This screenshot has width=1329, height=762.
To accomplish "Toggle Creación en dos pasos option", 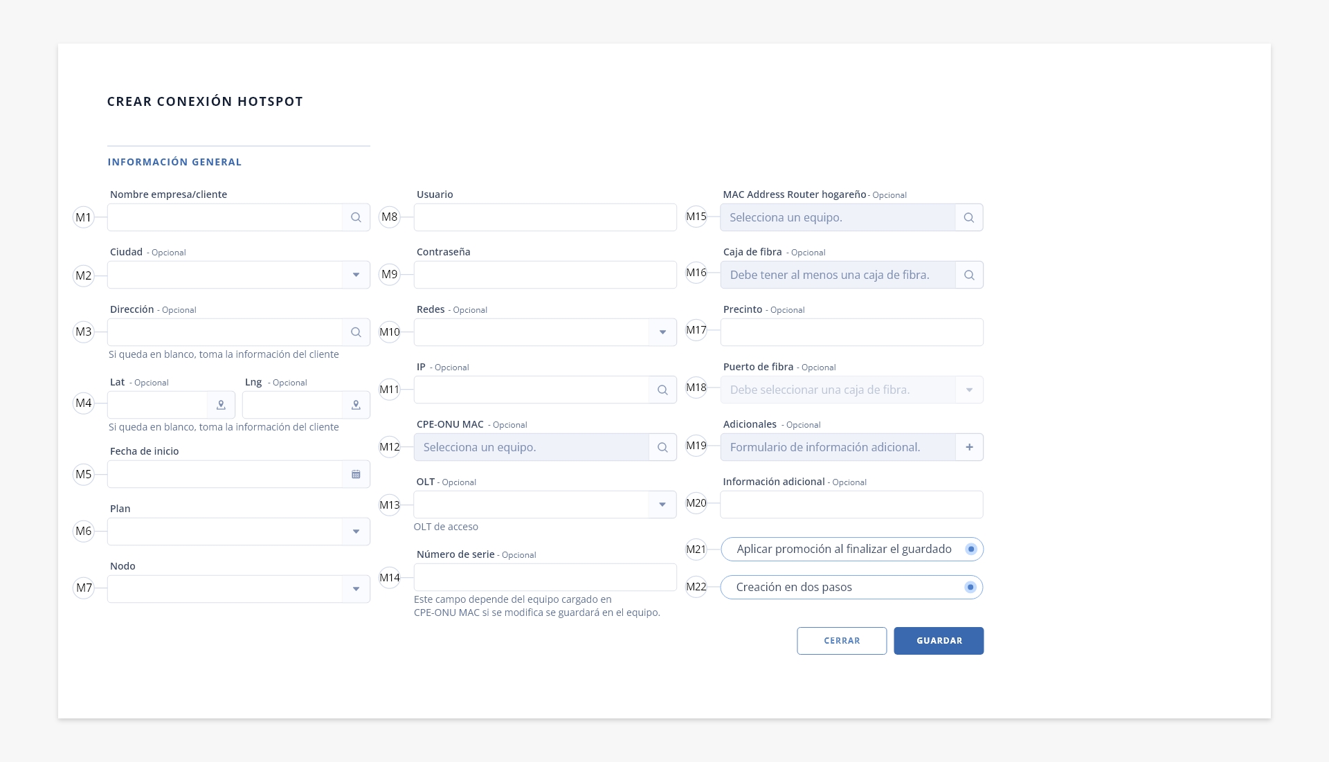I will click(x=970, y=587).
